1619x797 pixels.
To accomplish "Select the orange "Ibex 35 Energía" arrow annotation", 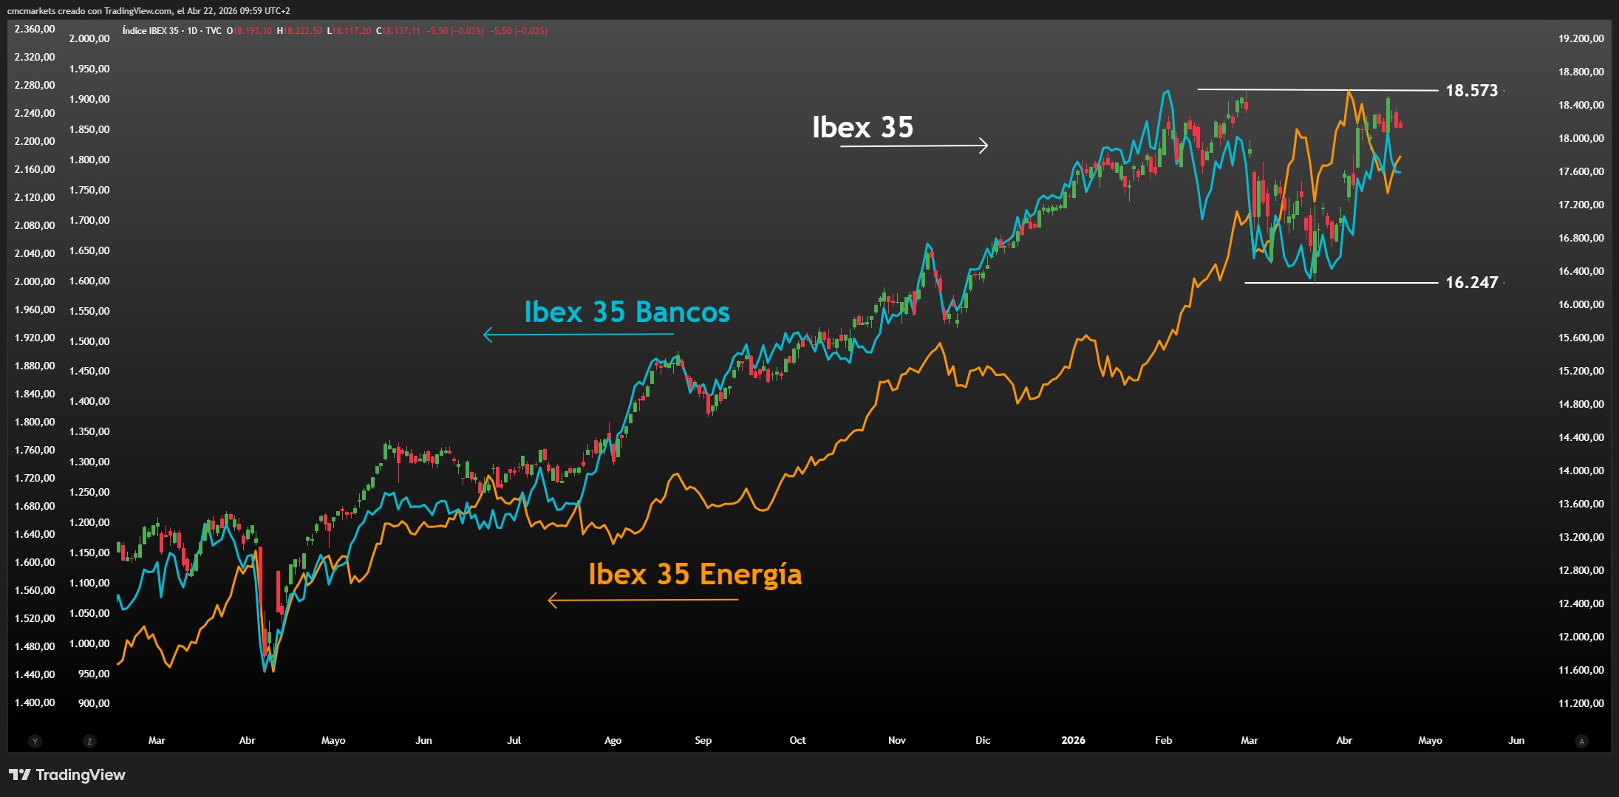I will [643, 601].
